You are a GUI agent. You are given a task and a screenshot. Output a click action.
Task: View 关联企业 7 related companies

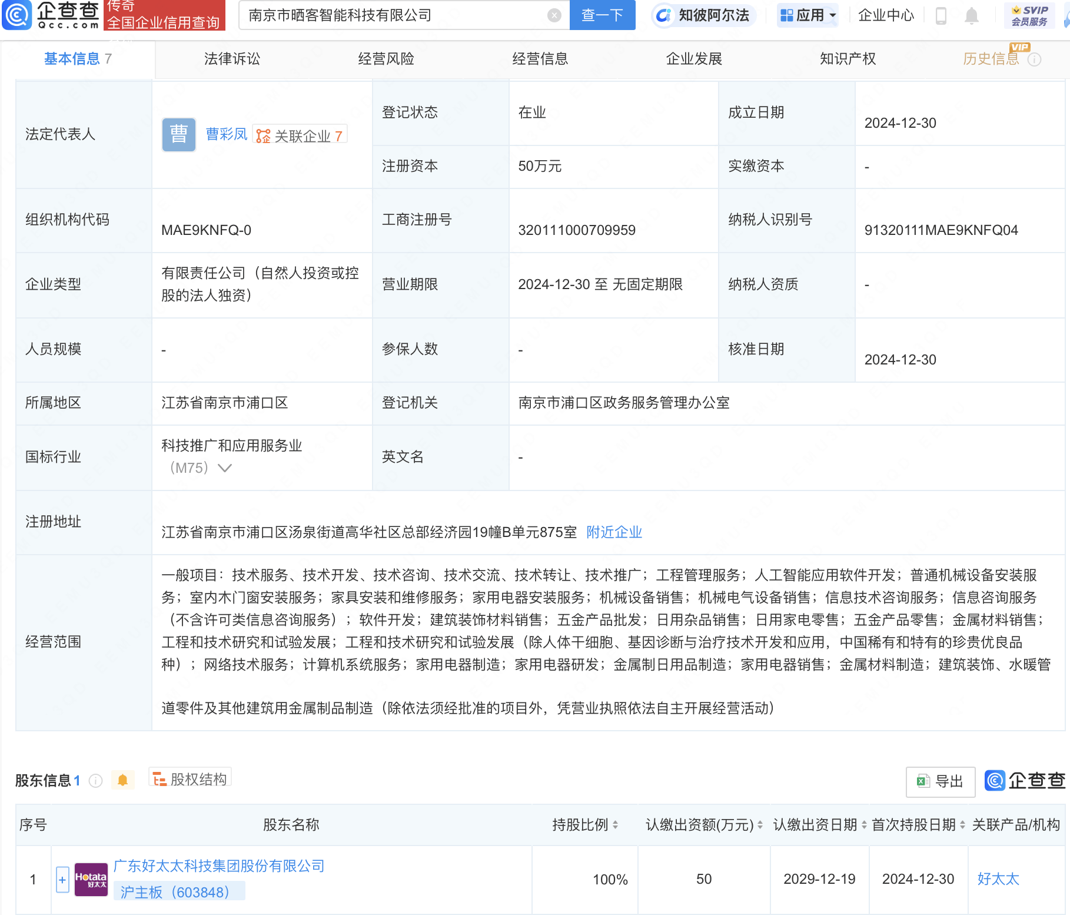(x=300, y=135)
